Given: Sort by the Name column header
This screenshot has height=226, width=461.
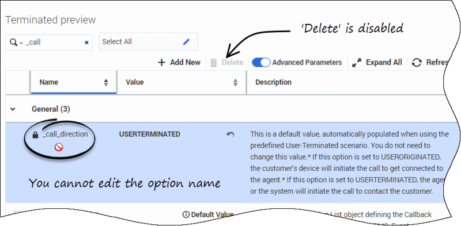Looking at the screenshot, I should 74,82.
